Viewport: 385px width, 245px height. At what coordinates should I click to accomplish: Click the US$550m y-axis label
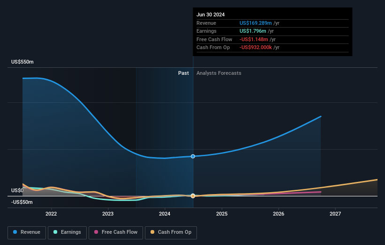click(x=23, y=62)
